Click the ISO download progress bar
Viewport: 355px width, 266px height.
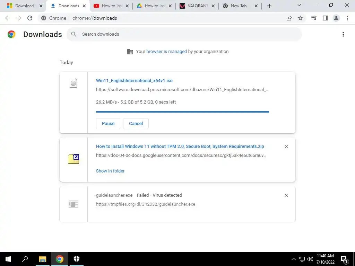coord(182,112)
